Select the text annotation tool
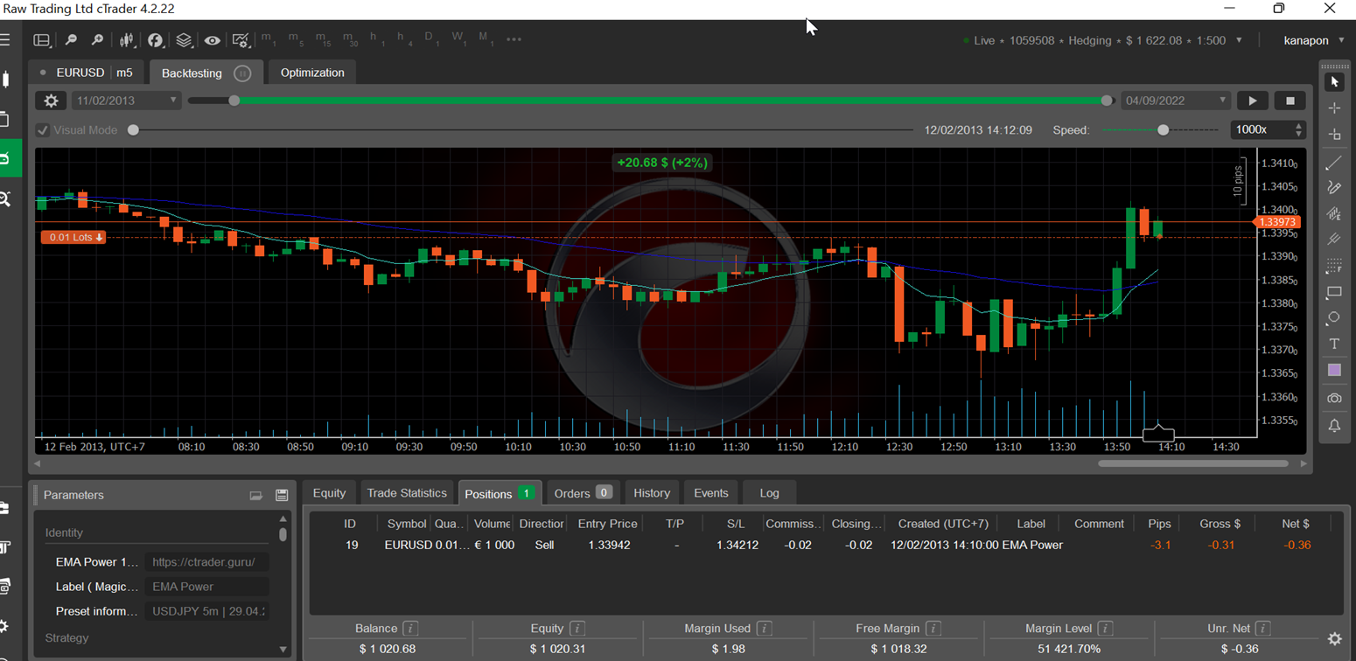Screen dimensions: 1356x661 point(1334,344)
